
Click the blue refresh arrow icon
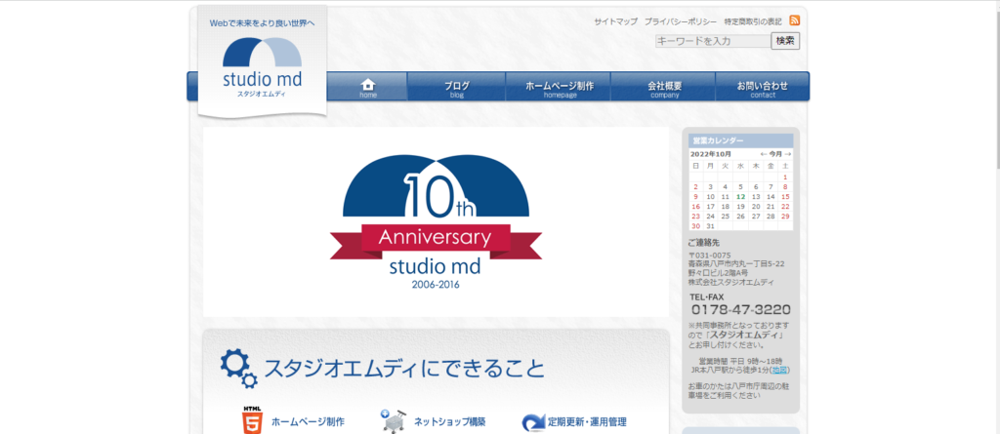pos(532,422)
